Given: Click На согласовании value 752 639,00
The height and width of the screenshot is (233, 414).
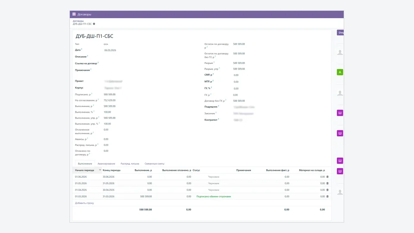Looking at the screenshot, I should point(110,101).
